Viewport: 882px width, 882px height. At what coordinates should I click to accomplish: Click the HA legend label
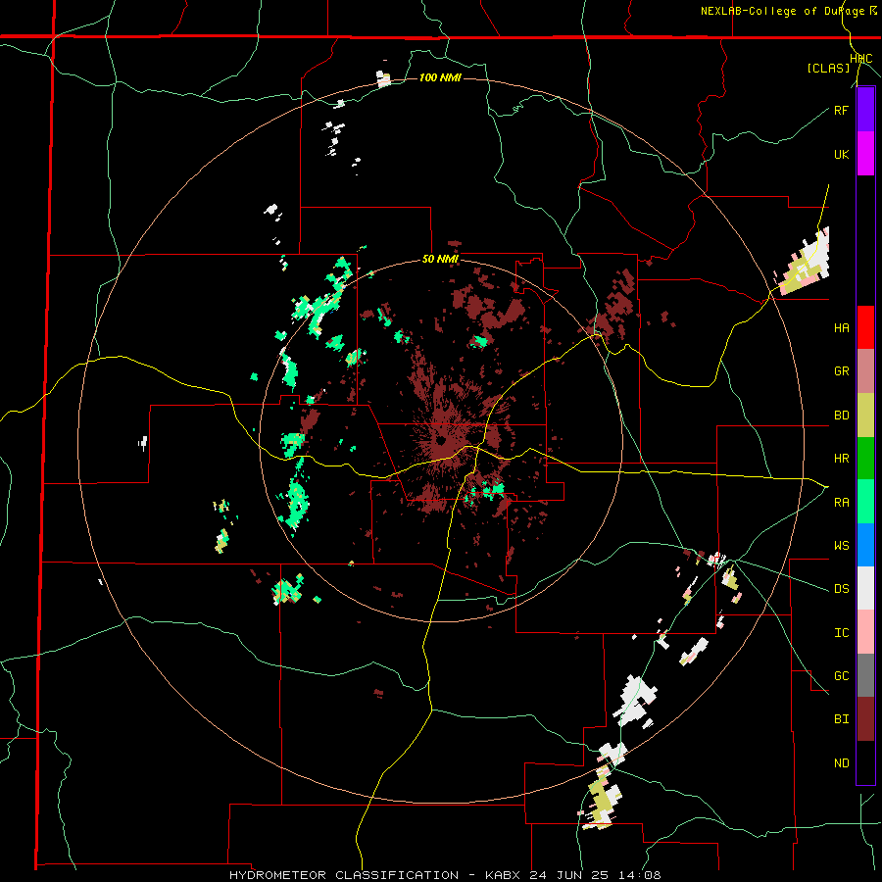tap(841, 327)
